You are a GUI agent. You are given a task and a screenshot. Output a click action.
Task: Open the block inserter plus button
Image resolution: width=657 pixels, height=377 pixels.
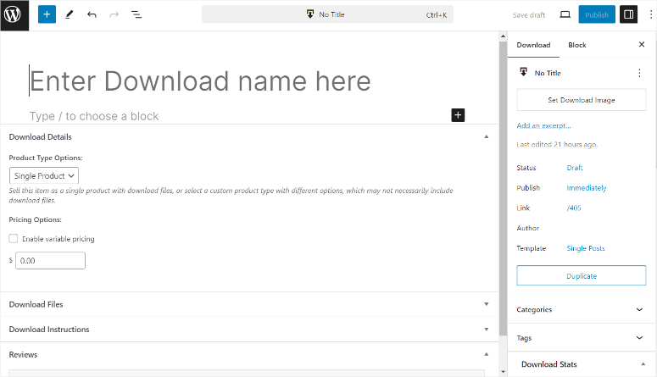(x=47, y=15)
